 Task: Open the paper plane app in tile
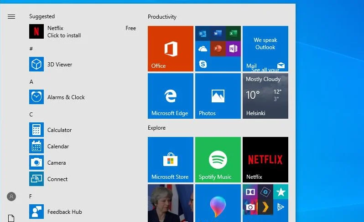point(281,207)
